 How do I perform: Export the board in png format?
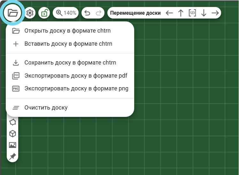click(x=76, y=88)
